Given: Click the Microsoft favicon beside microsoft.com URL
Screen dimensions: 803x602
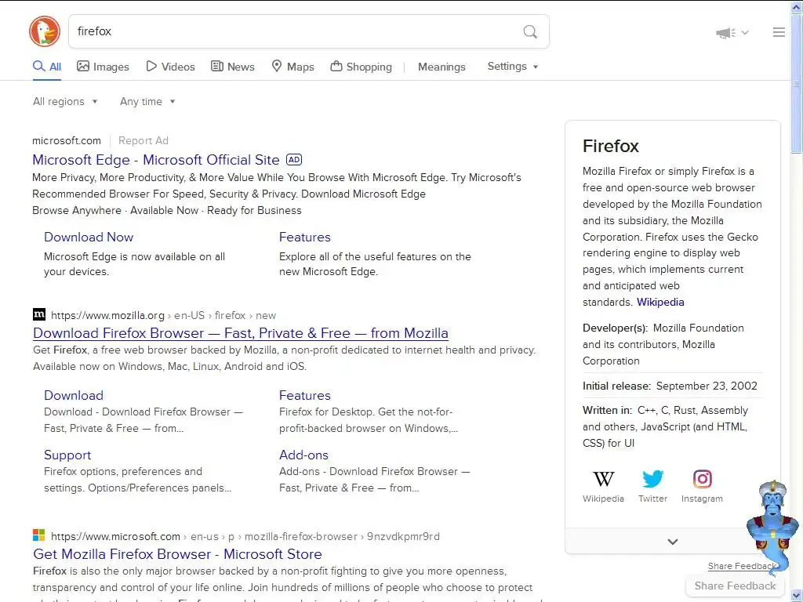Looking at the screenshot, I should click(39, 535).
